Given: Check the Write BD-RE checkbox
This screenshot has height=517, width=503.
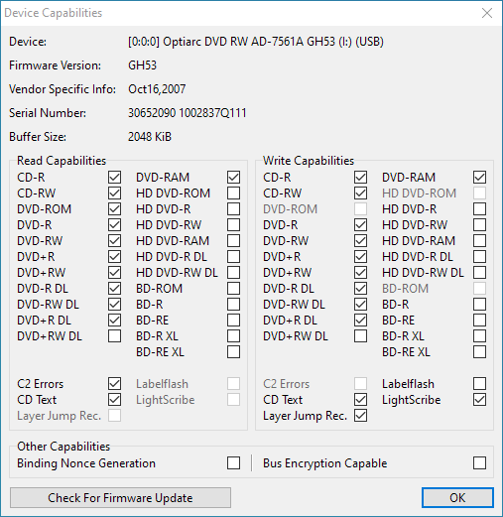Looking at the screenshot, I should (479, 321).
